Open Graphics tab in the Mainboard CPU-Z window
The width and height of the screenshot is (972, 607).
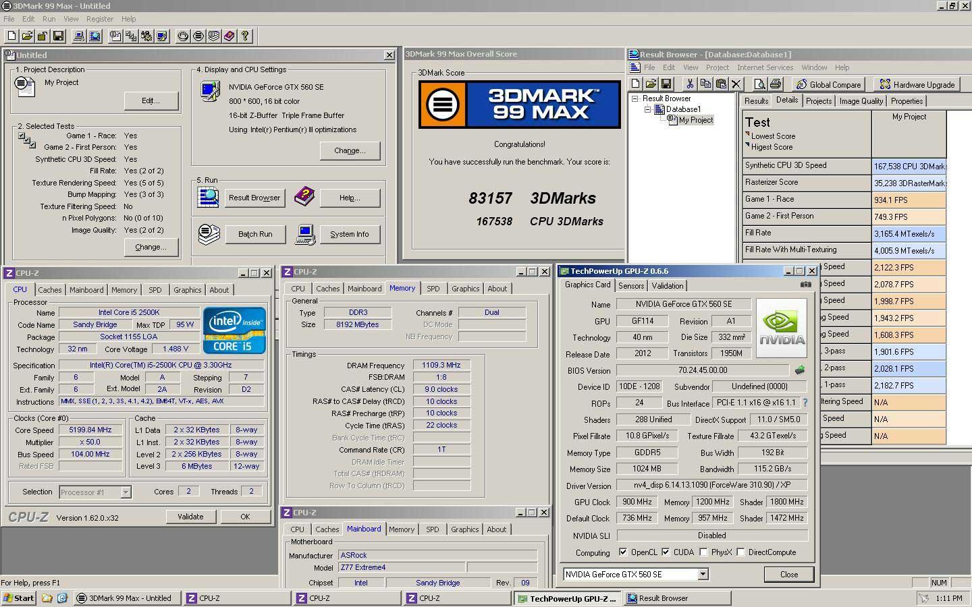tap(465, 529)
